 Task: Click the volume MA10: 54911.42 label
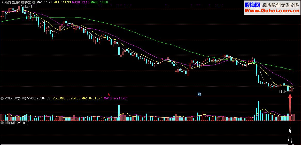[115, 98]
